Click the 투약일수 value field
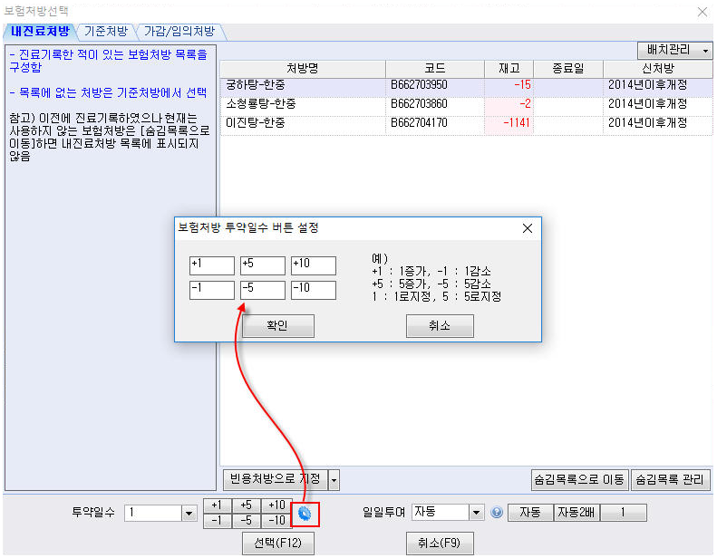 [153, 514]
